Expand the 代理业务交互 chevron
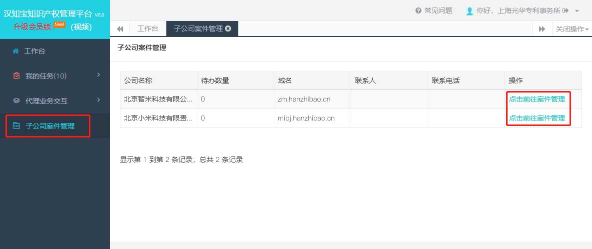The width and height of the screenshot is (592, 249). (98, 100)
